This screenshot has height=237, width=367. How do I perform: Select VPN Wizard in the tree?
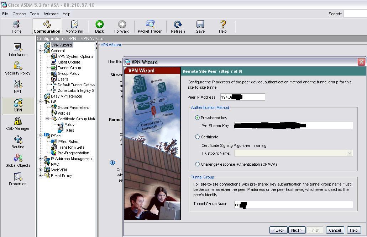(x=61, y=45)
